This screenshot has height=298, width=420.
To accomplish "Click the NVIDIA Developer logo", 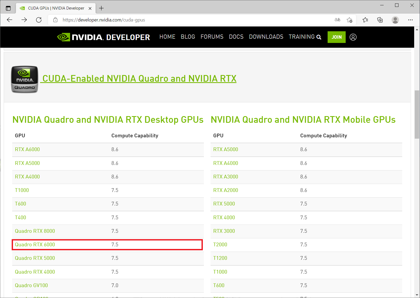I will [x=104, y=37].
